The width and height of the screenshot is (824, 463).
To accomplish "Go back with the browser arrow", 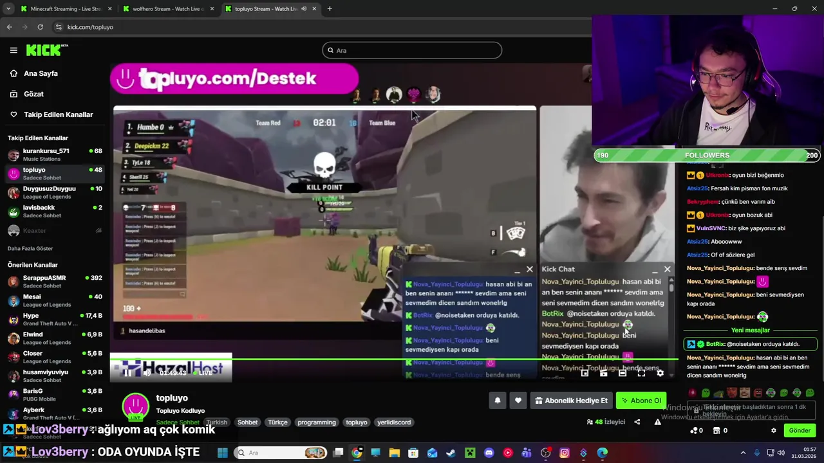I will 10,27.
